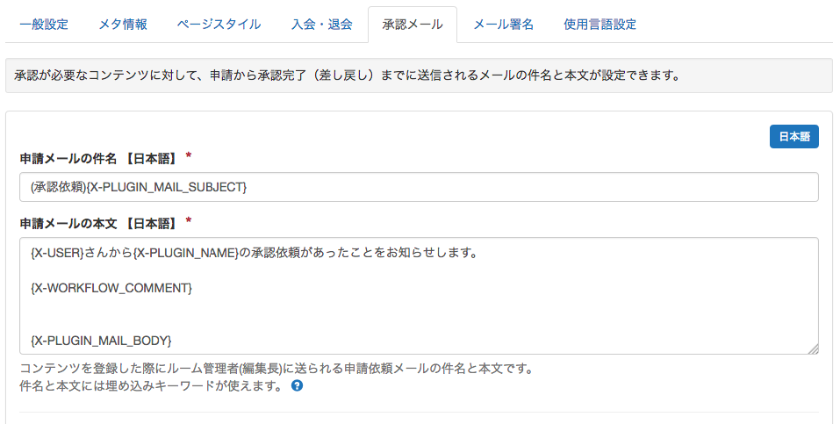Open the メール署名 tab

[503, 24]
